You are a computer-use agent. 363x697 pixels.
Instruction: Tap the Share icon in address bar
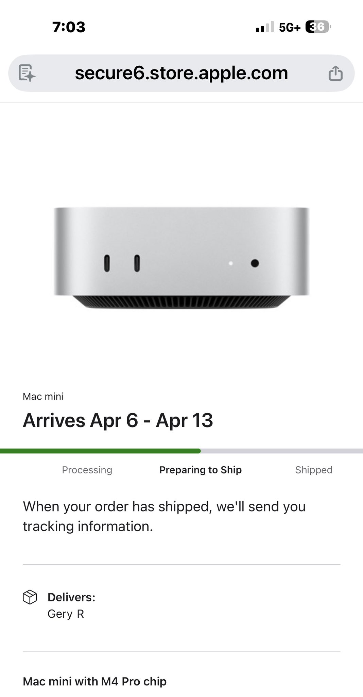335,73
